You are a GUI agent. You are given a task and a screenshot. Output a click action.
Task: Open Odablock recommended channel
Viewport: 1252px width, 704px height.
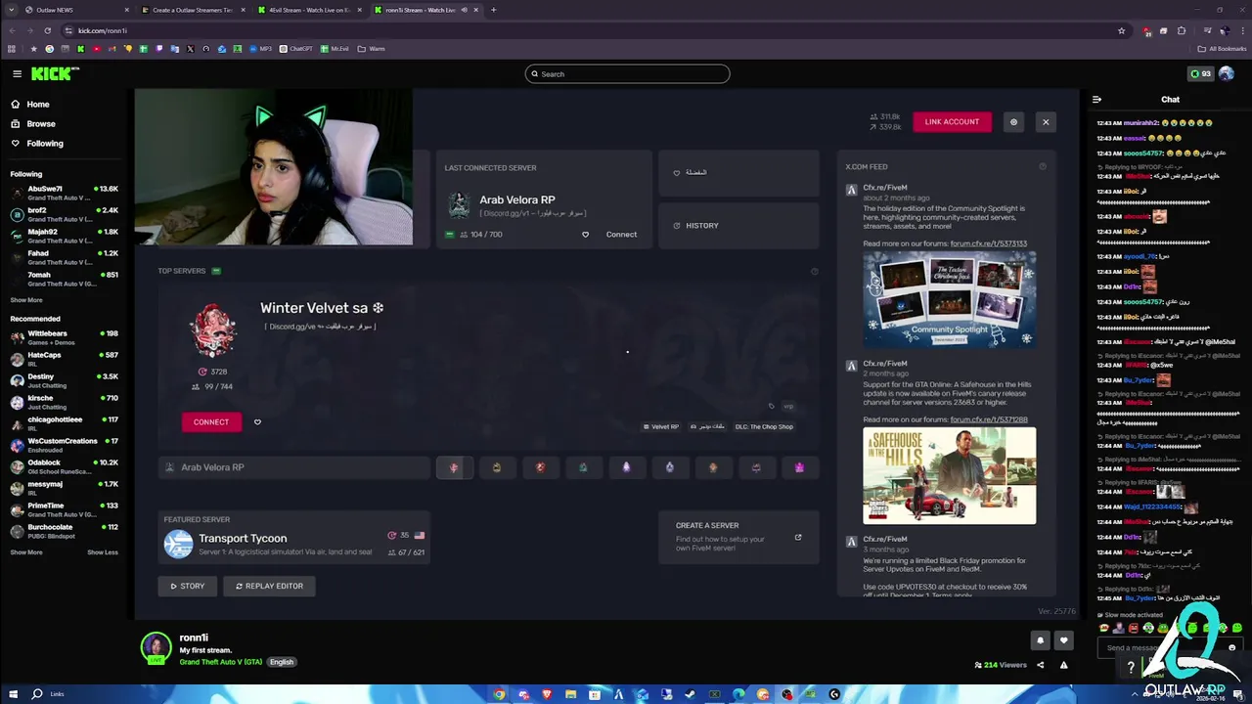pyautogui.click(x=64, y=466)
